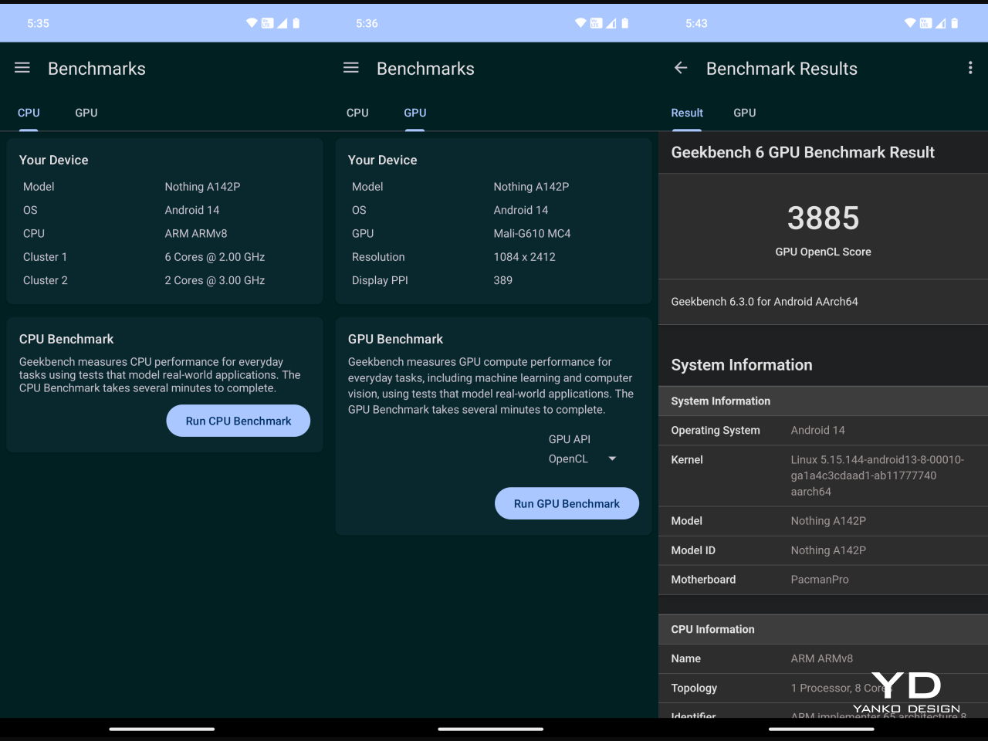Open three-dot overflow menu in Benchmark Results
988x741 pixels.
click(970, 68)
